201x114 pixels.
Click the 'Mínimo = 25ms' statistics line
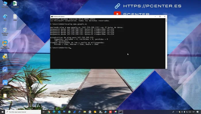pyautogui.click(x=76, y=44)
